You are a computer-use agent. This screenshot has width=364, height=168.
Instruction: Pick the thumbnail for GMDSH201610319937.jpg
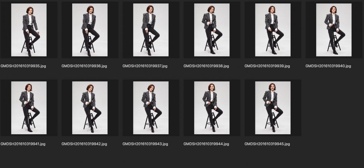tap(151, 30)
